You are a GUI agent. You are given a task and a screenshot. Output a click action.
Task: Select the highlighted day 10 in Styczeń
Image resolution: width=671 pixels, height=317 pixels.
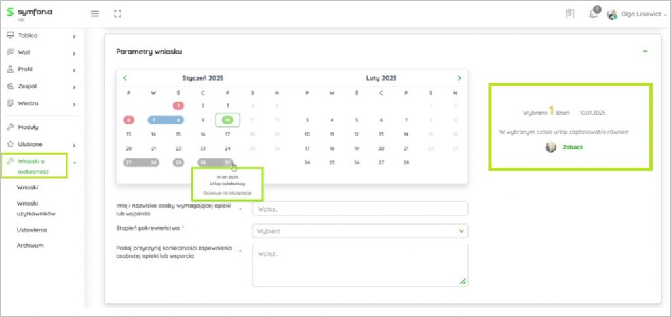click(227, 120)
